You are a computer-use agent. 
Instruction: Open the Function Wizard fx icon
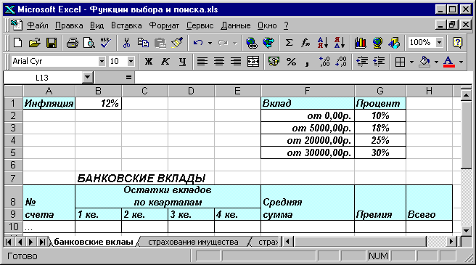pos(305,43)
